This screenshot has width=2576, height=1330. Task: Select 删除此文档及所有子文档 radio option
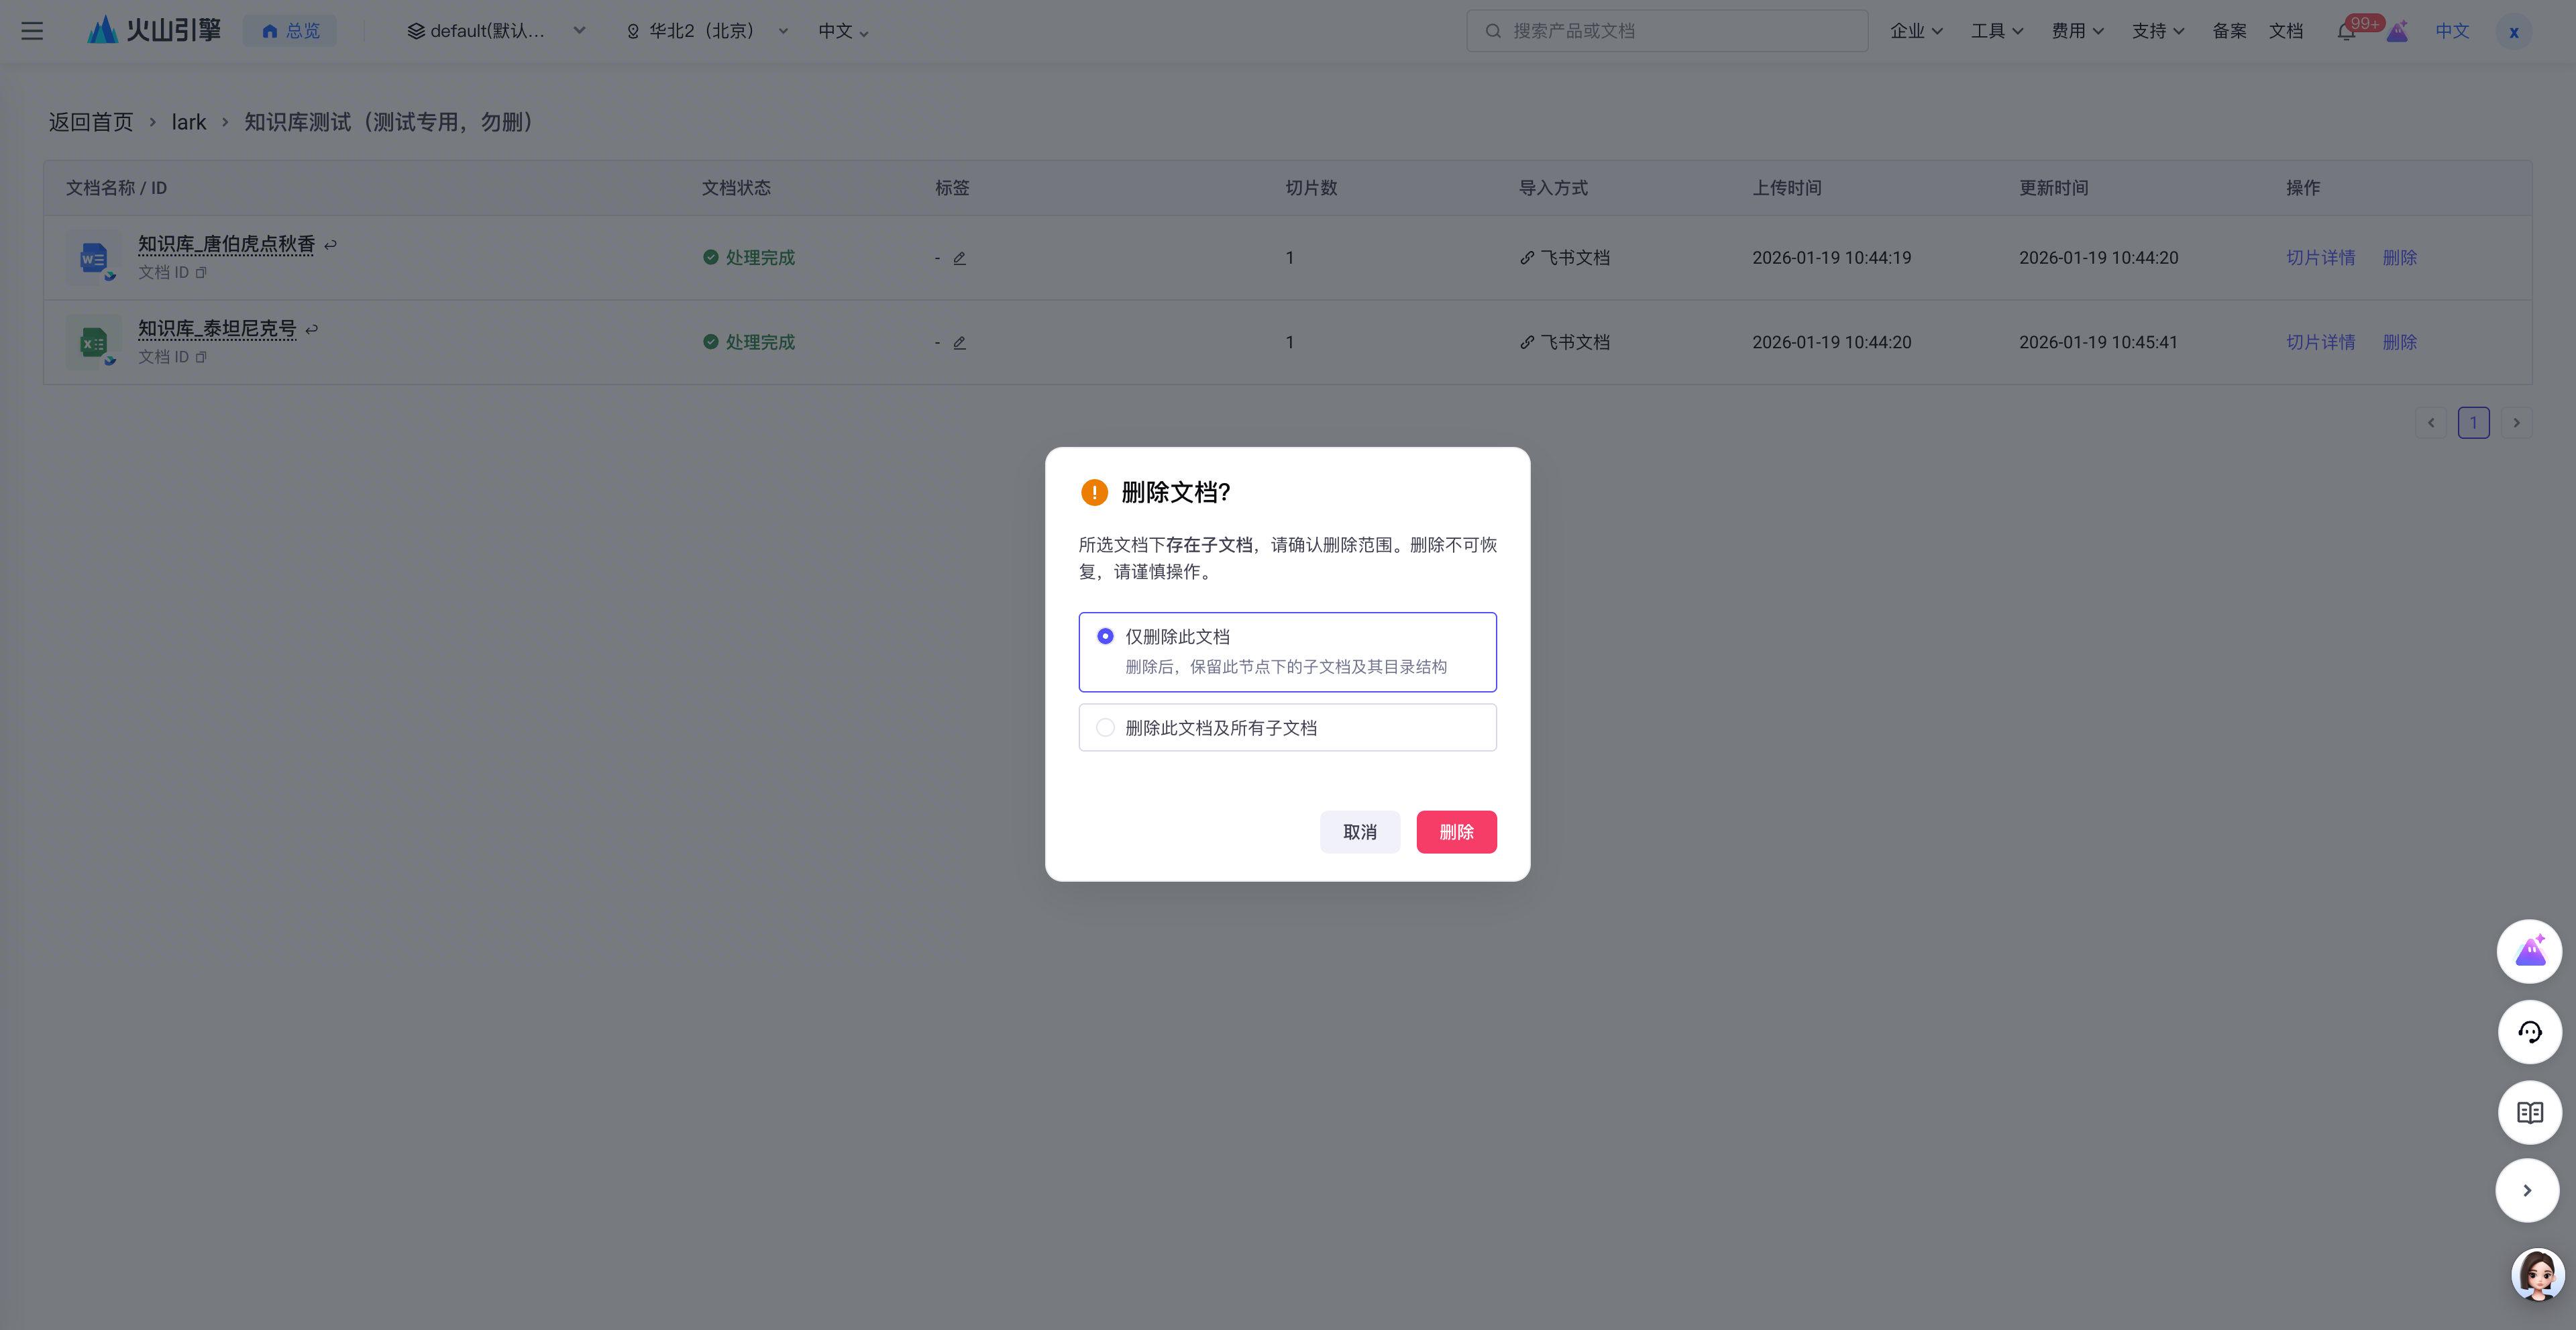pos(1105,727)
